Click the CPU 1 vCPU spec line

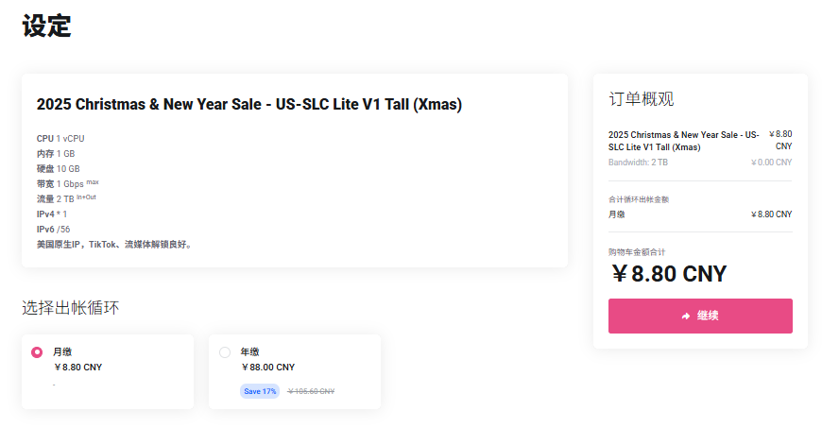60,139
